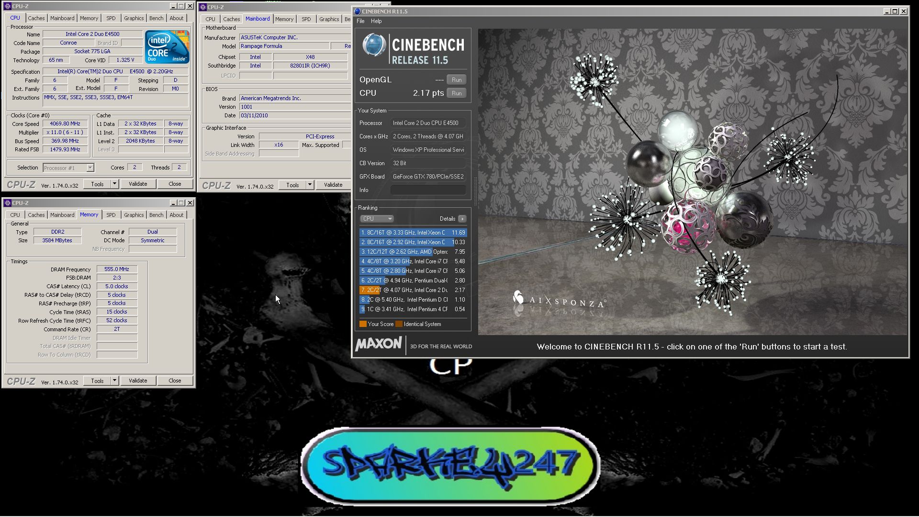Click Close button in CPU window

pyautogui.click(x=175, y=184)
